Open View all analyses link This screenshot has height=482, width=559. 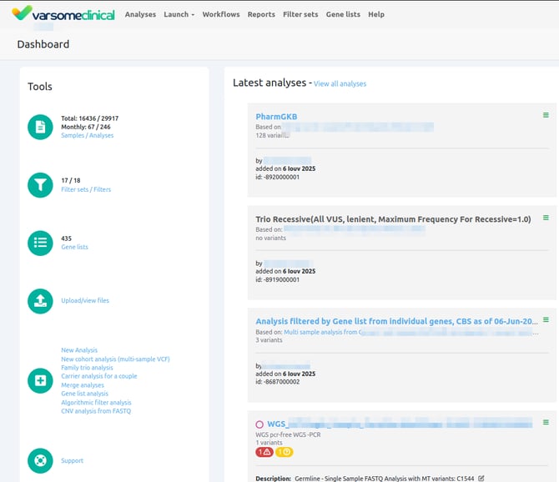pyautogui.click(x=340, y=84)
